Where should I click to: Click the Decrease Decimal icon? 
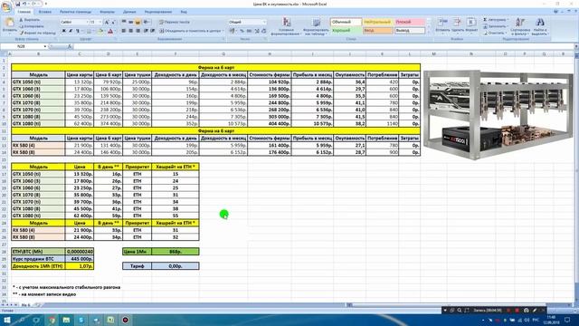click(263, 31)
